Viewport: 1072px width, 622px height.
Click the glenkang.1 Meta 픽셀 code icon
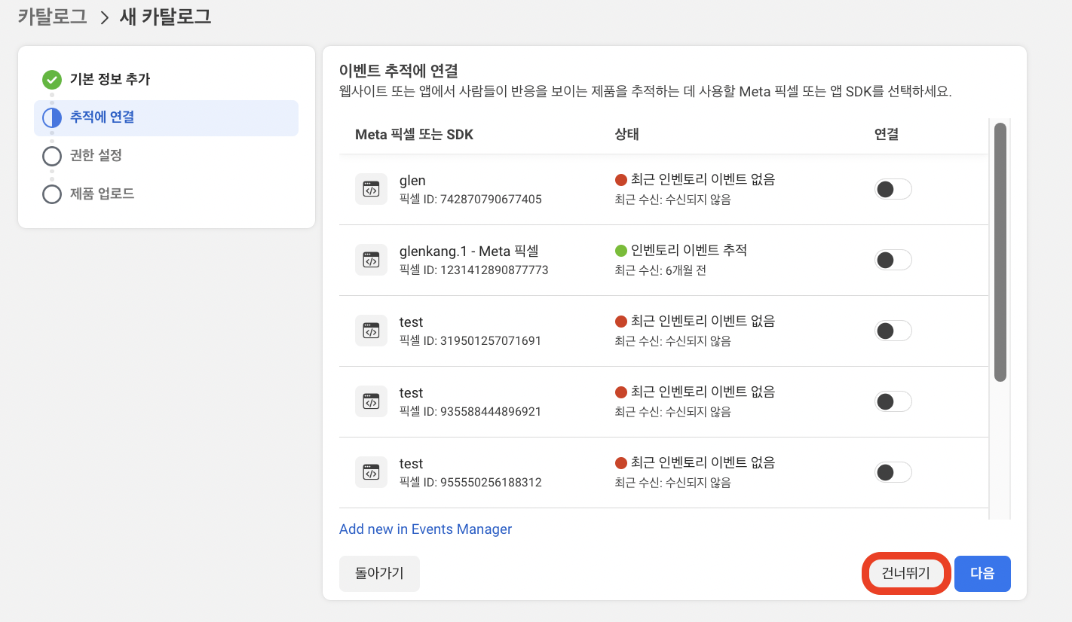click(371, 259)
